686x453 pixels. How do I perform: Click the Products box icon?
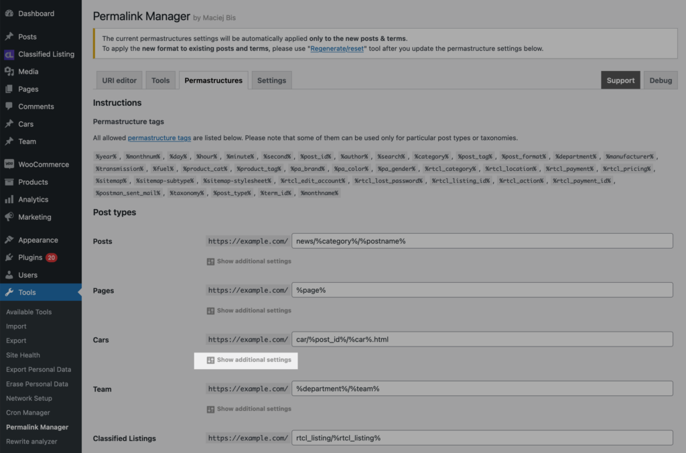(x=9, y=182)
